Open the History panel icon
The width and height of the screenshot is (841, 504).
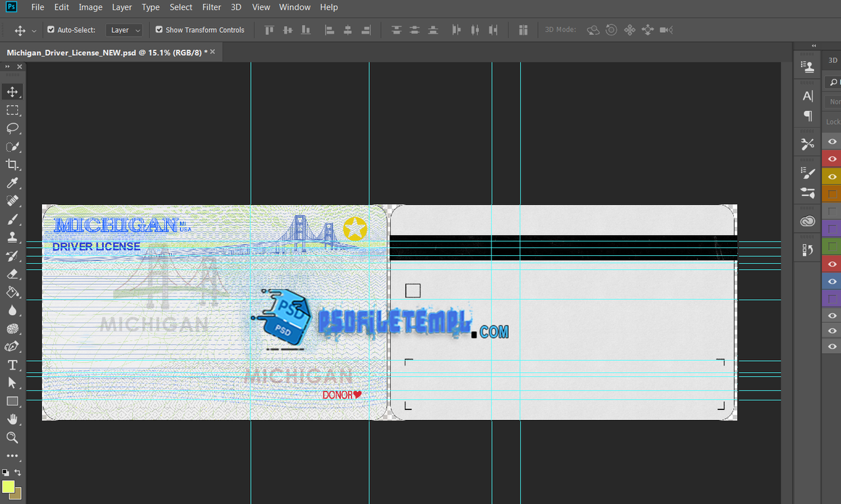coord(808,250)
